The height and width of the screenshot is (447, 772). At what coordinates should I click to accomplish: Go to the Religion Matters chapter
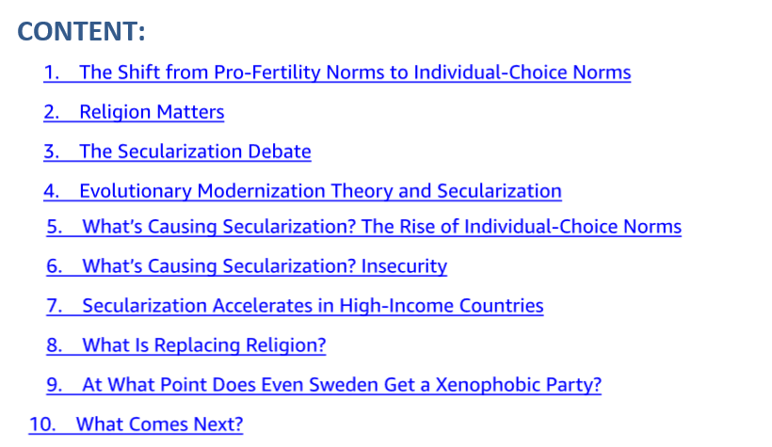pyautogui.click(x=151, y=113)
